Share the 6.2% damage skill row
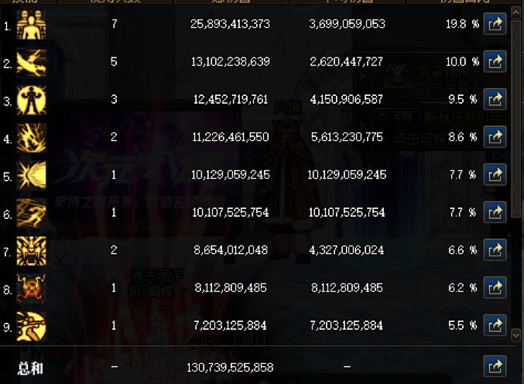This screenshot has width=524, height=384. [x=495, y=288]
